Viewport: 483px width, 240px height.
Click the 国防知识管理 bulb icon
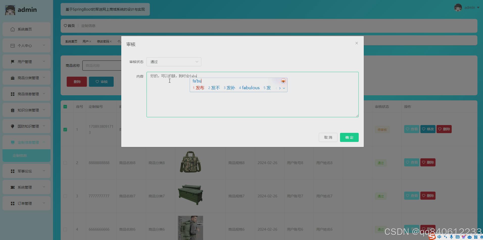tap(13, 126)
